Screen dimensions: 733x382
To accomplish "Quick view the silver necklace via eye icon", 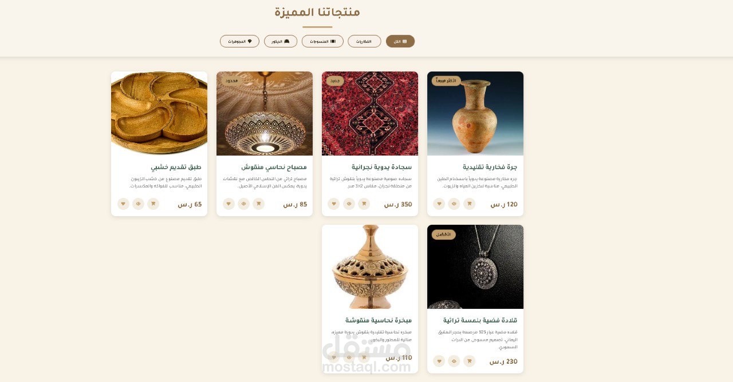I will click(454, 361).
